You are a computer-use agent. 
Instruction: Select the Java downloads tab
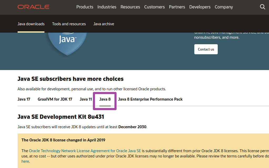[31, 24]
